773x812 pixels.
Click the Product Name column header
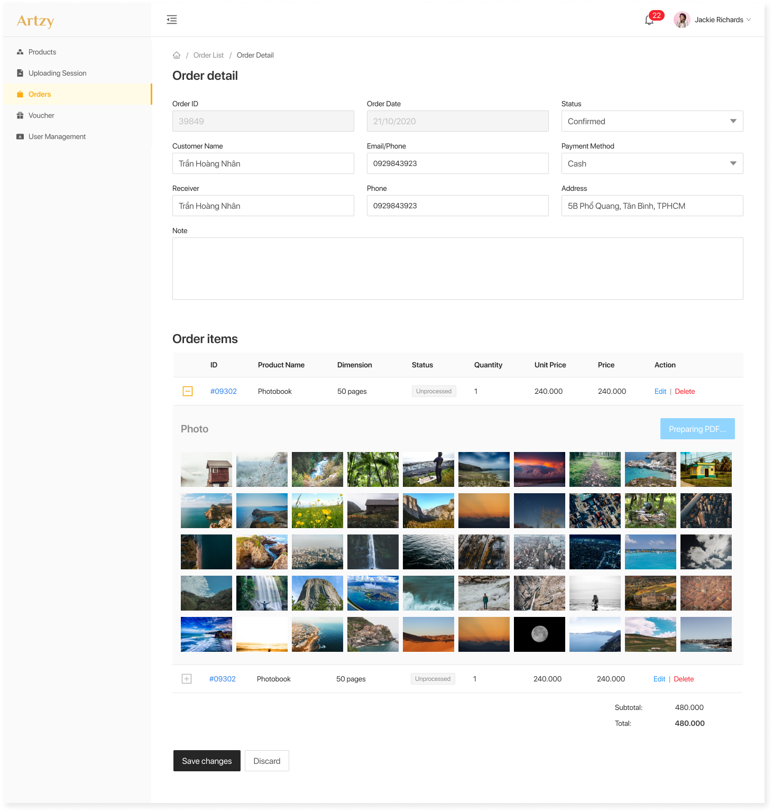[x=281, y=365]
